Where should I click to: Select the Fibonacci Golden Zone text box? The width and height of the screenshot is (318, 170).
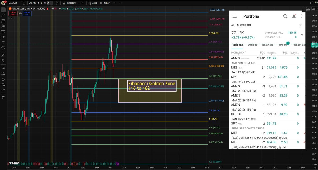pos(152,86)
